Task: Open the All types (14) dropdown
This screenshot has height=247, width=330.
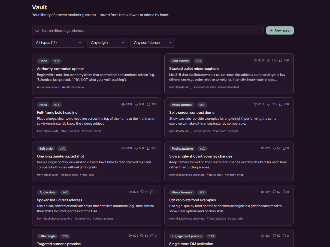Action: (x=59, y=43)
